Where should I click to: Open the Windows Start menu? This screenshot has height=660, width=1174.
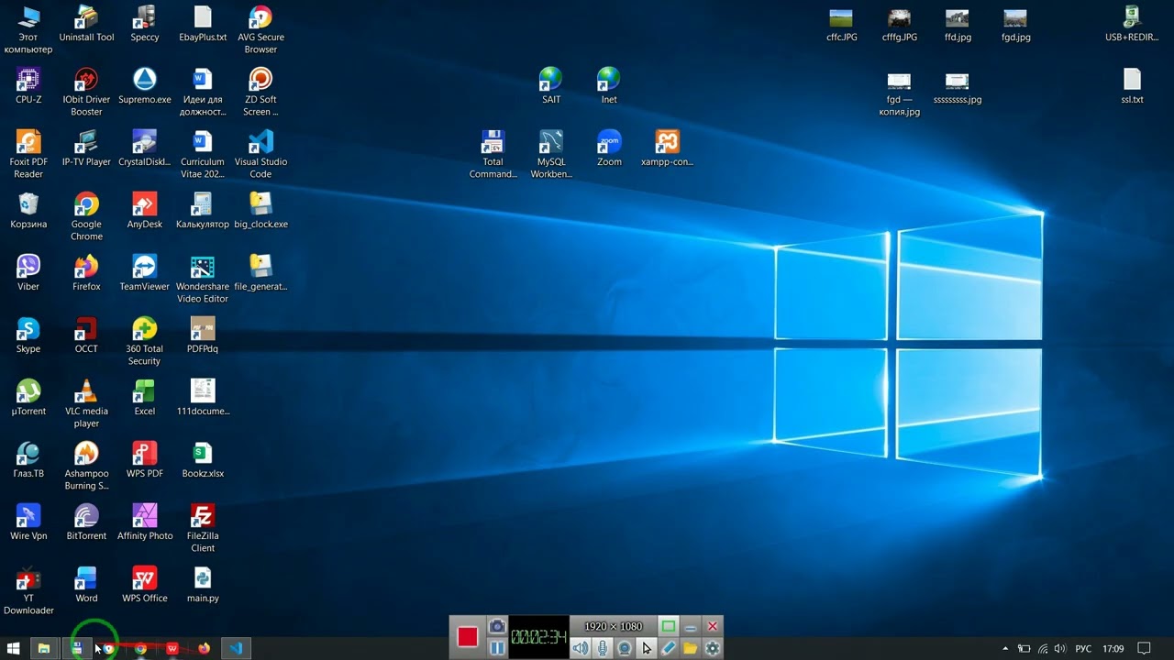[14, 649]
